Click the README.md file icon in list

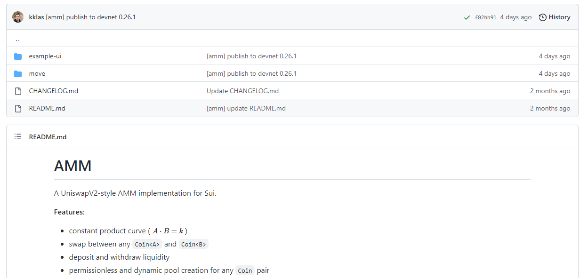18,109
